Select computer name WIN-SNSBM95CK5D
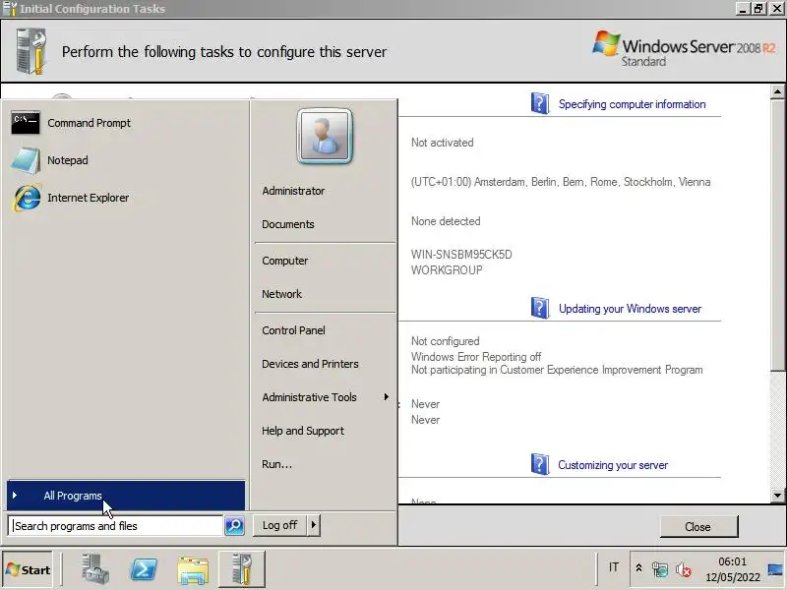Image resolution: width=787 pixels, height=590 pixels. [x=461, y=255]
